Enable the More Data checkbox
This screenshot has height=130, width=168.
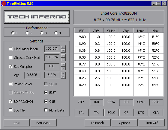[46, 110]
